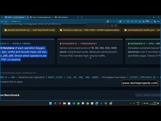Click the zoom magnifier icon in address bar
The image size is (161, 121).
point(111,21)
